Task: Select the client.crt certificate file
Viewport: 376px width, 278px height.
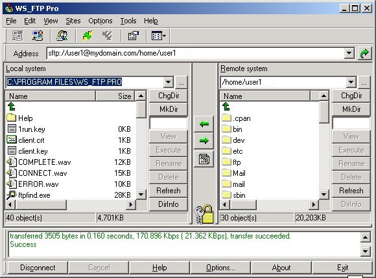Action: 26,140
